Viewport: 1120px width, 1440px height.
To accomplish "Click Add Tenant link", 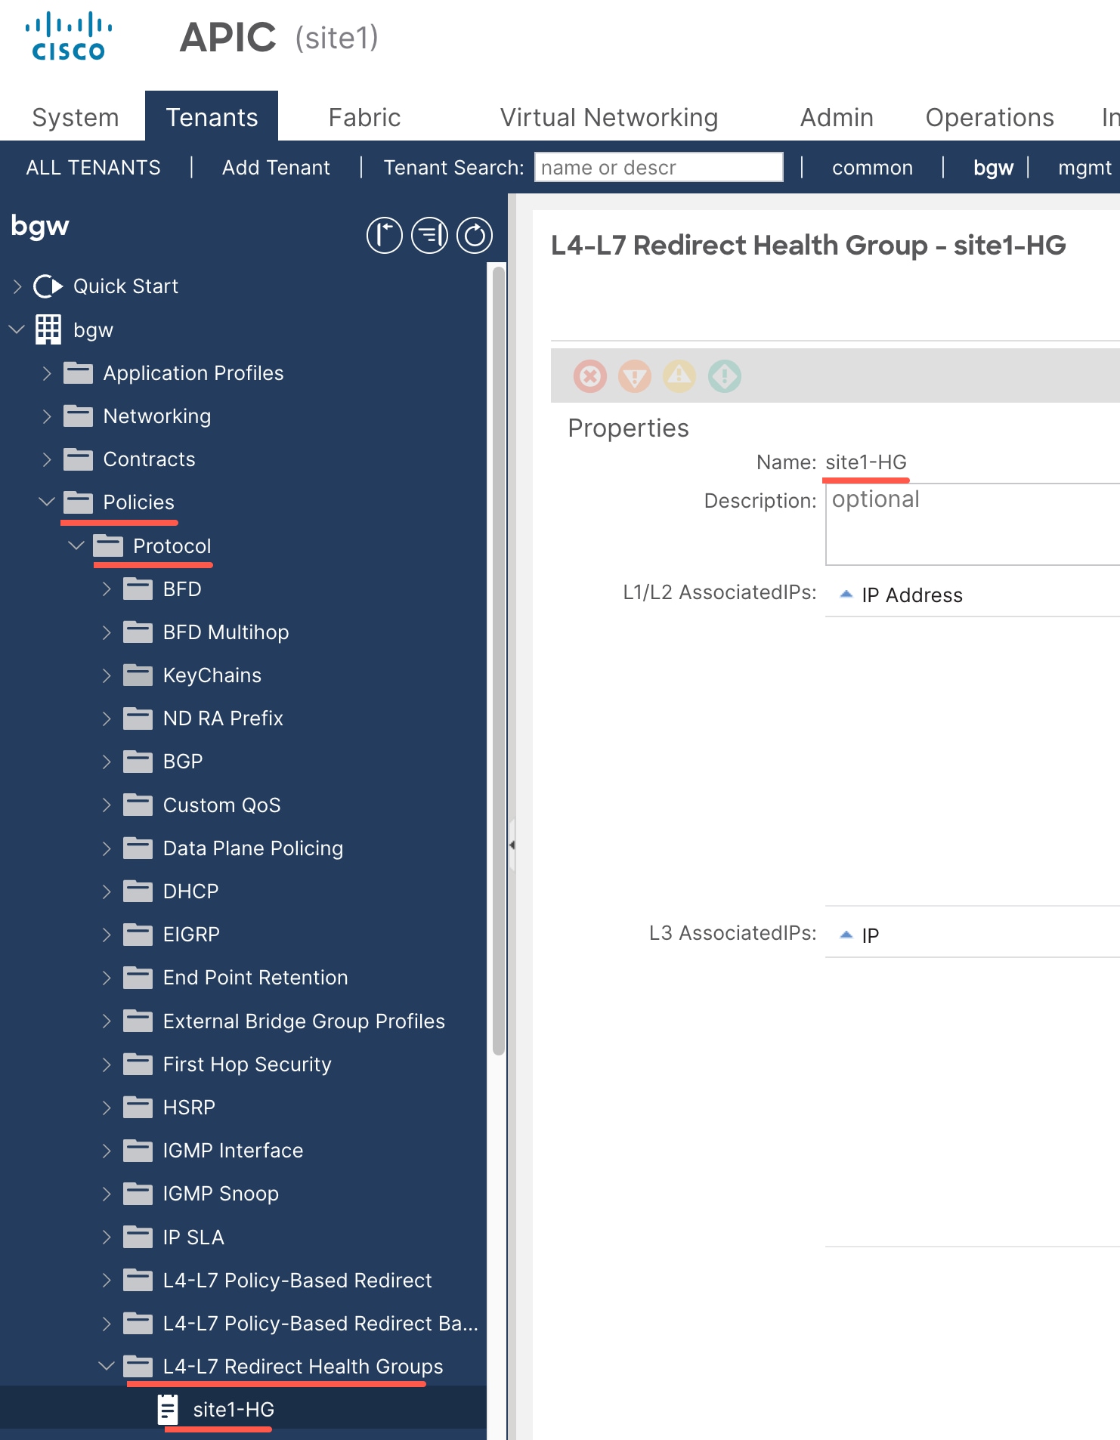I will click(276, 167).
